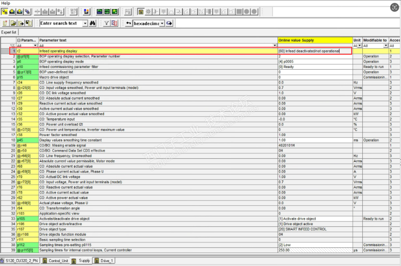The height and width of the screenshot is (266, 401).
Task: Click p10 value [0] Ready
Action: pos(315,67)
